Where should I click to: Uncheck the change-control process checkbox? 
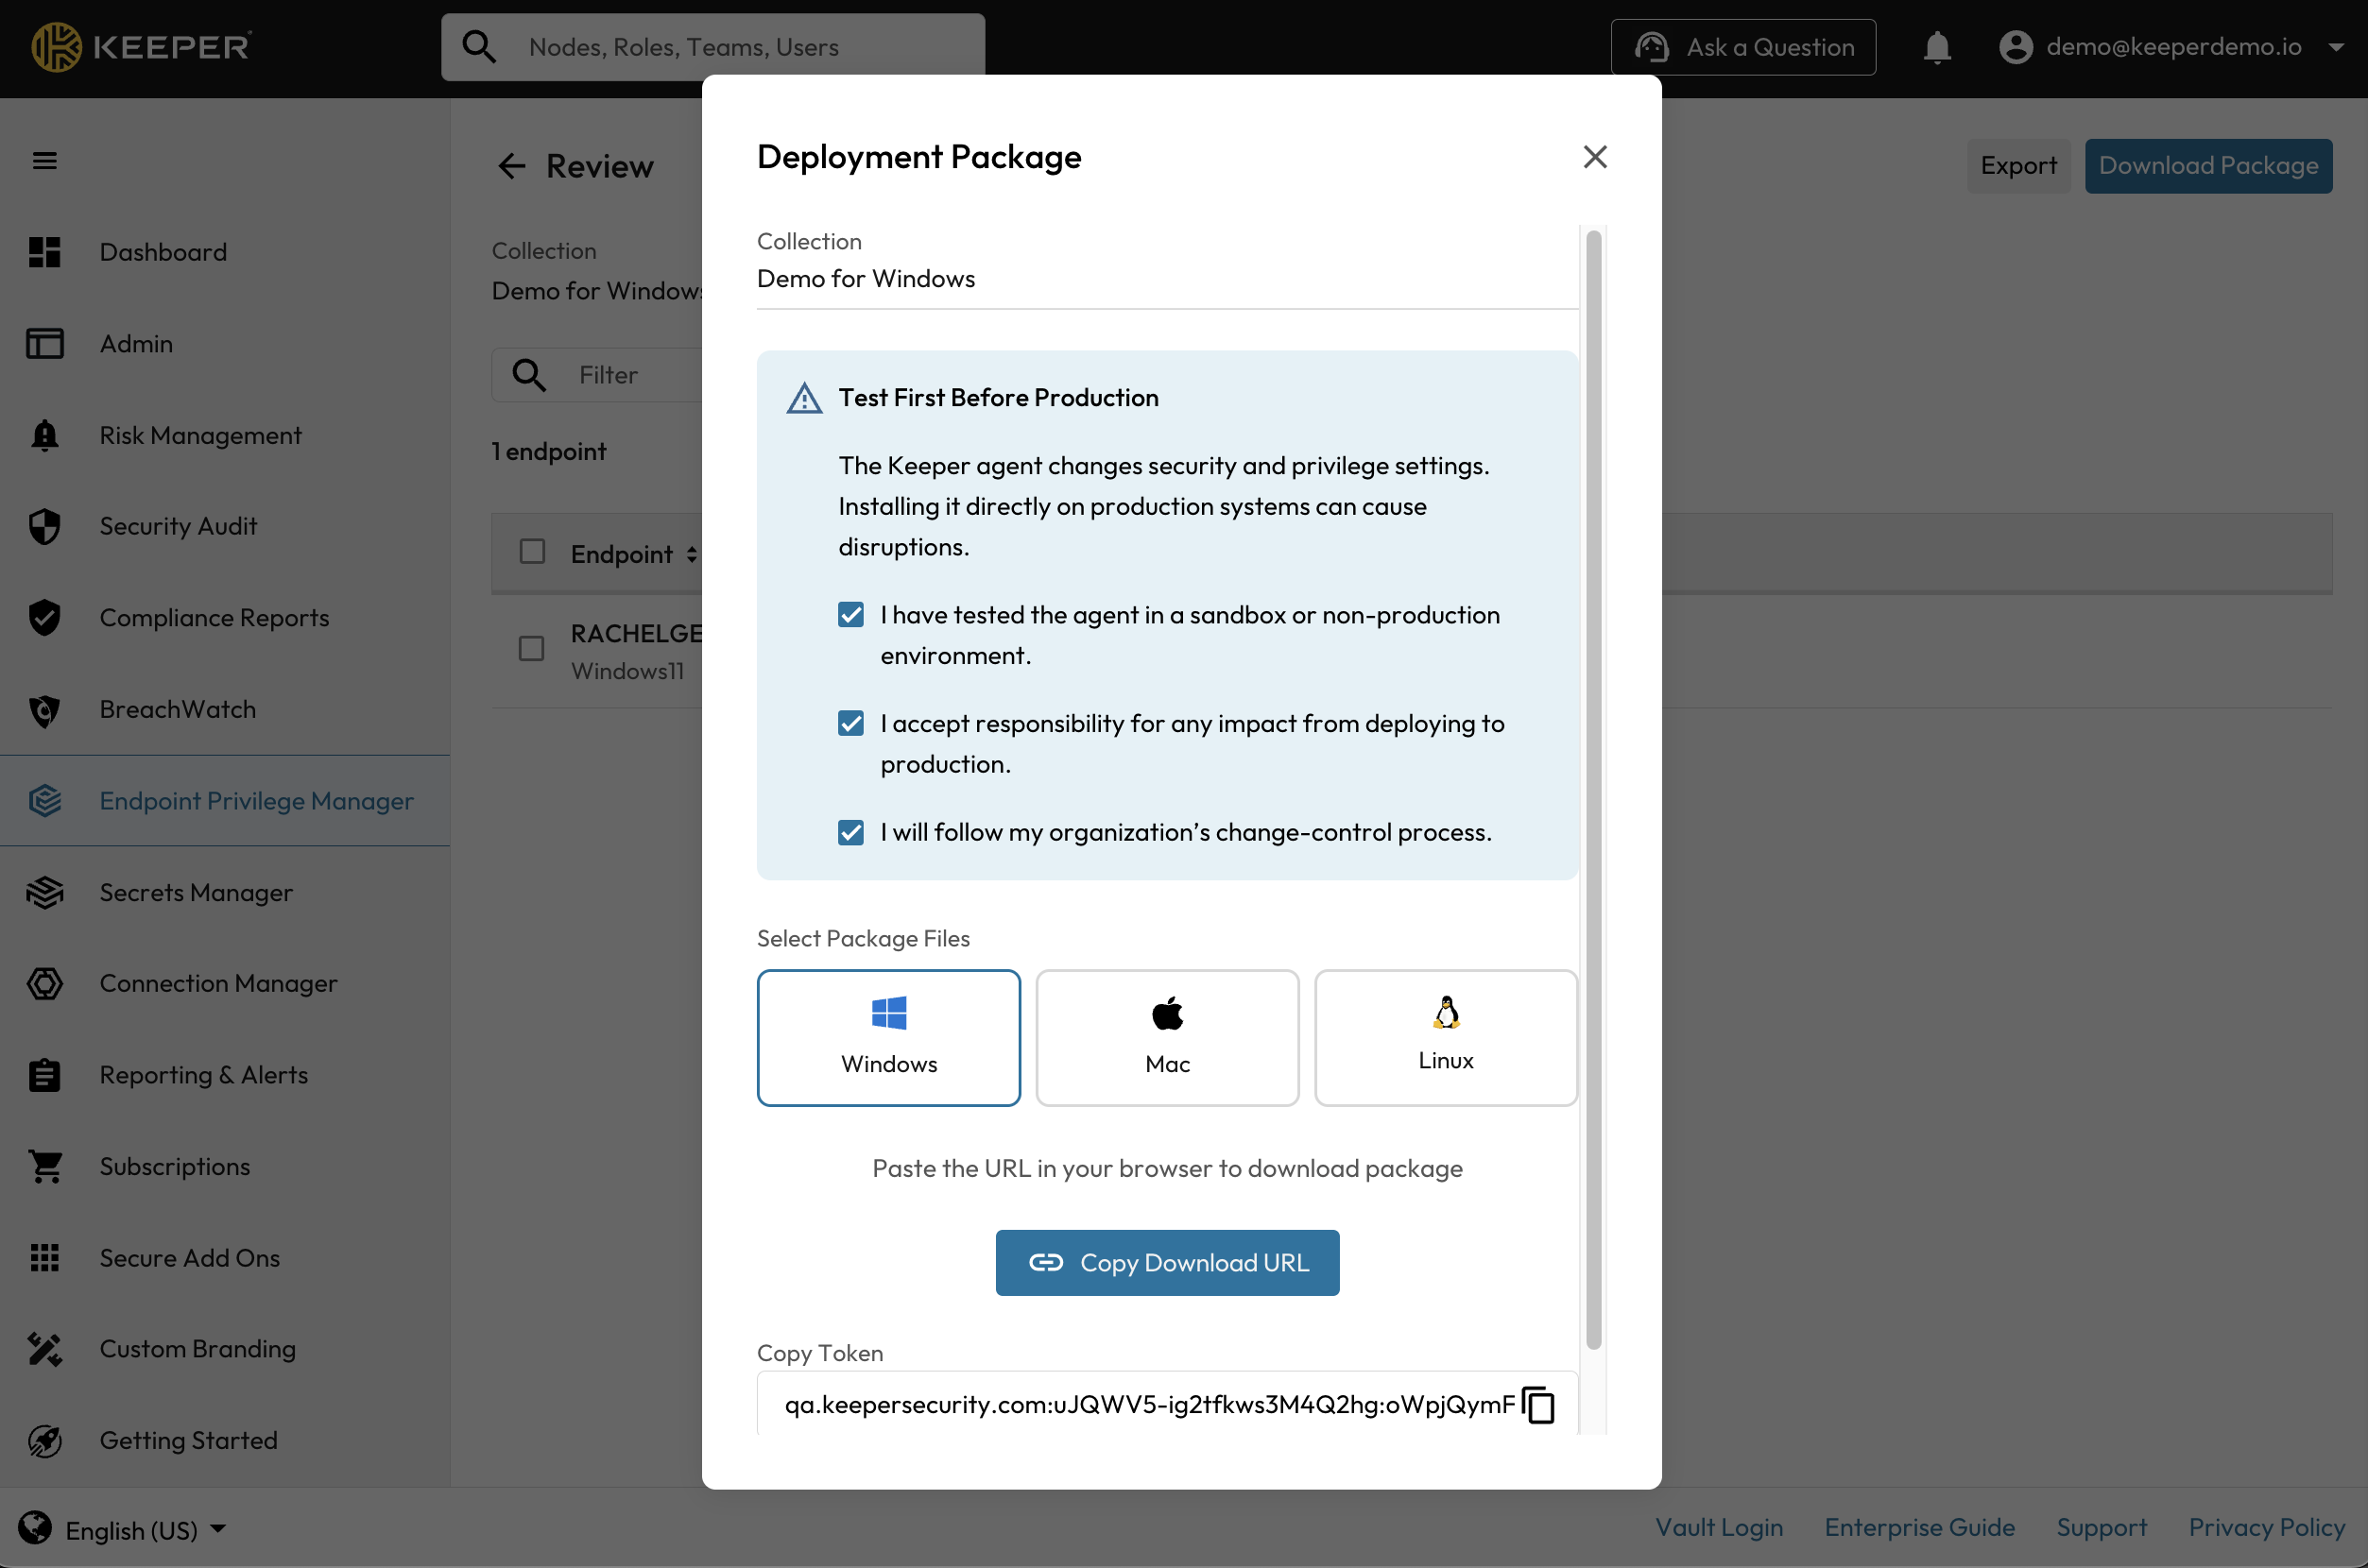point(850,832)
